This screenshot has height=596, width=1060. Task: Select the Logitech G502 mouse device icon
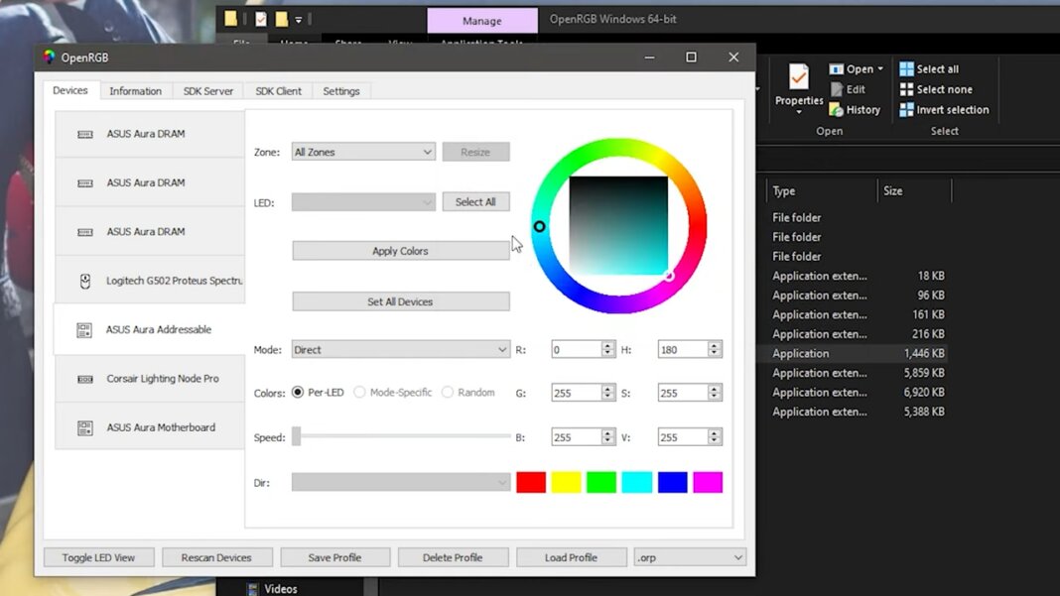click(x=85, y=282)
